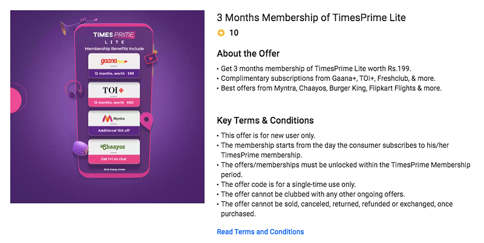Click the purple macaron graphic

pos(80,148)
